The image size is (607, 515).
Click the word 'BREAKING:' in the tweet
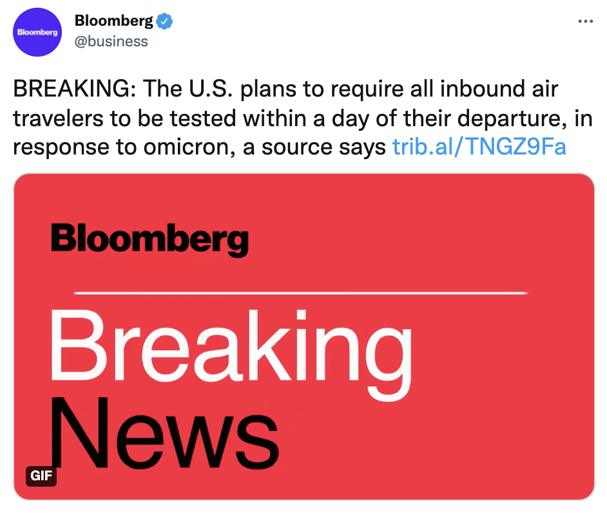point(74,89)
